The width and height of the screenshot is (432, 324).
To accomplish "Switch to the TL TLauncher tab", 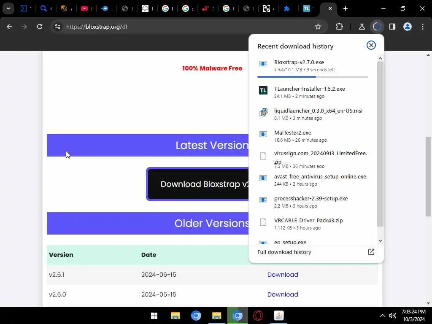I will (306, 8).
